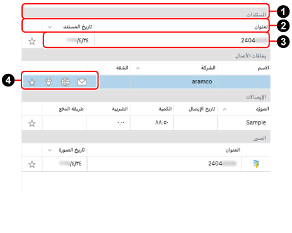Select document title column header in المستندات
292x233 pixels.
tap(261, 27)
